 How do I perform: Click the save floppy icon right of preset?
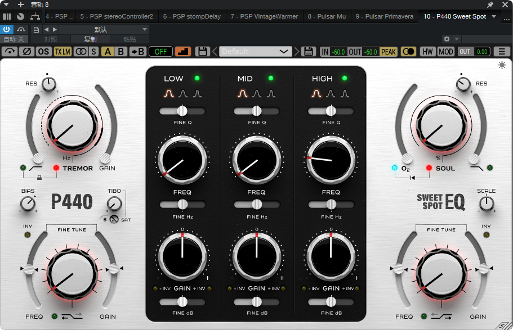coord(308,52)
